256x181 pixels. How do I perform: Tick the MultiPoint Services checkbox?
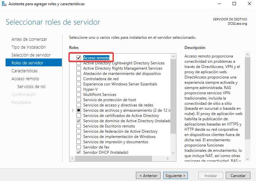(x=79, y=95)
